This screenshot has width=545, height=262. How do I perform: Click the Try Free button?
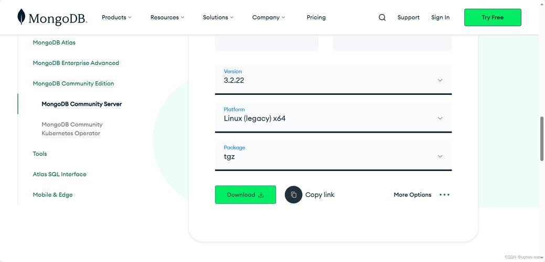(x=493, y=17)
